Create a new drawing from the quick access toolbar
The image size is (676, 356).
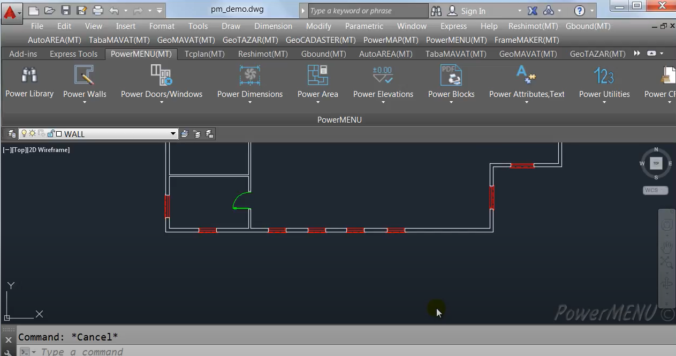pyautogui.click(x=33, y=10)
